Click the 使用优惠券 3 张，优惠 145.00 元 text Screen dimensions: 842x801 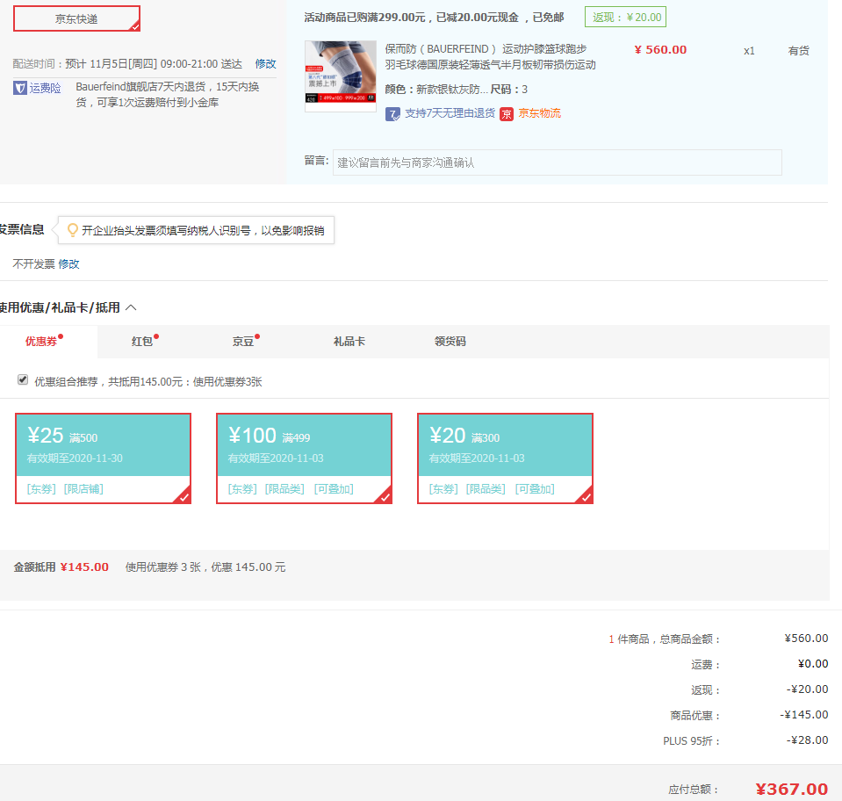(x=205, y=567)
